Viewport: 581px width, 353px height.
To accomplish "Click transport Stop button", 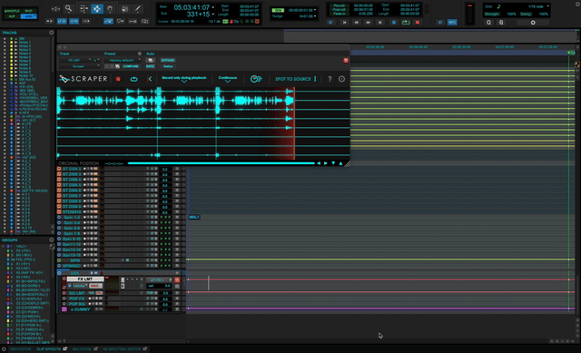I will click(x=393, y=22).
